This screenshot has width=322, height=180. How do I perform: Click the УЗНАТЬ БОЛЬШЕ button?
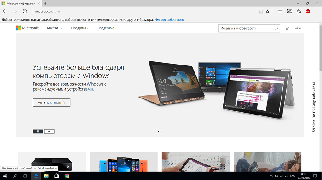click(52, 103)
